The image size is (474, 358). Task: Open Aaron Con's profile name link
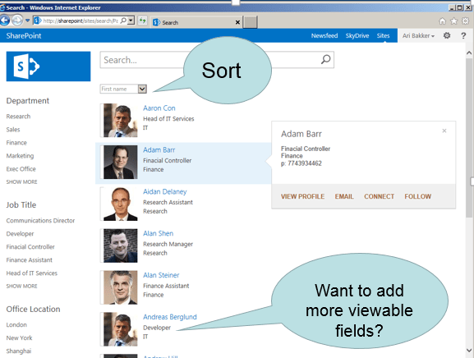click(x=159, y=108)
